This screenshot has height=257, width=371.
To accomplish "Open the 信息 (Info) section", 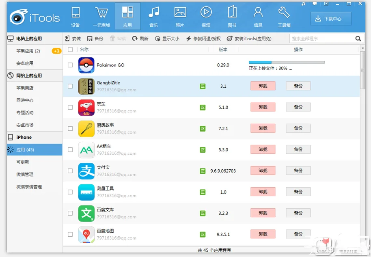I will pyautogui.click(x=258, y=17).
